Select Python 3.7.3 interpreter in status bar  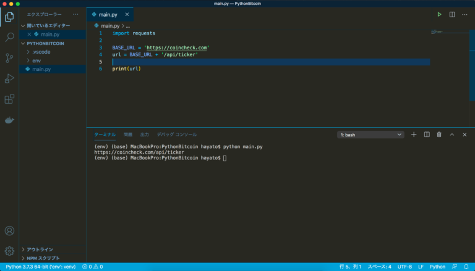tap(41, 267)
